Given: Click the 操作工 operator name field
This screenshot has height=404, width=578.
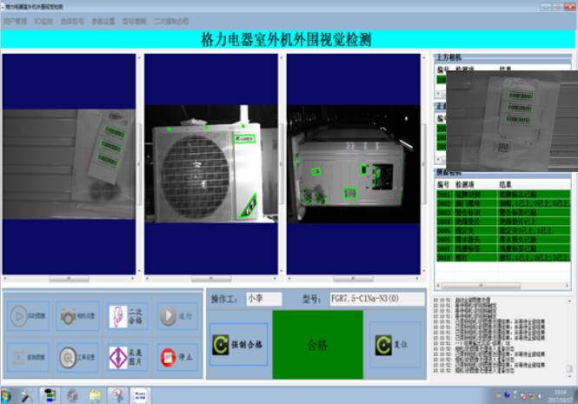Looking at the screenshot, I should tap(264, 299).
